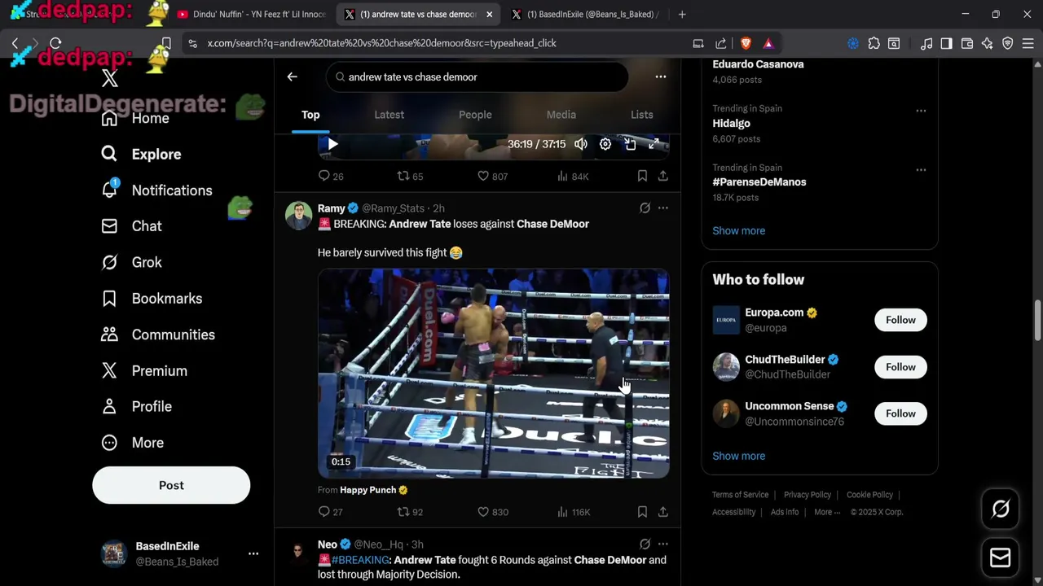Reply to the upper post with 26 replies
Image resolution: width=1043 pixels, height=586 pixels.
(330, 176)
